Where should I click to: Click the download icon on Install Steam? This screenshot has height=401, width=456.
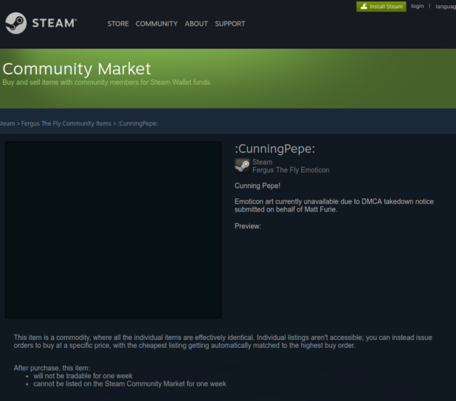pyautogui.click(x=364, y=7)
